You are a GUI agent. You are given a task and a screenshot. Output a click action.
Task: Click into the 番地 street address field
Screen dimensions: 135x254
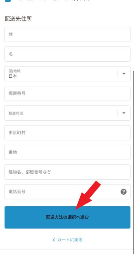tap(67, 152)
